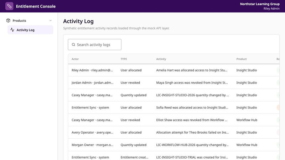Open the Riley Admin account label
Screen dimensions: 285x160
pyautogui.click(x=271, y=9)
